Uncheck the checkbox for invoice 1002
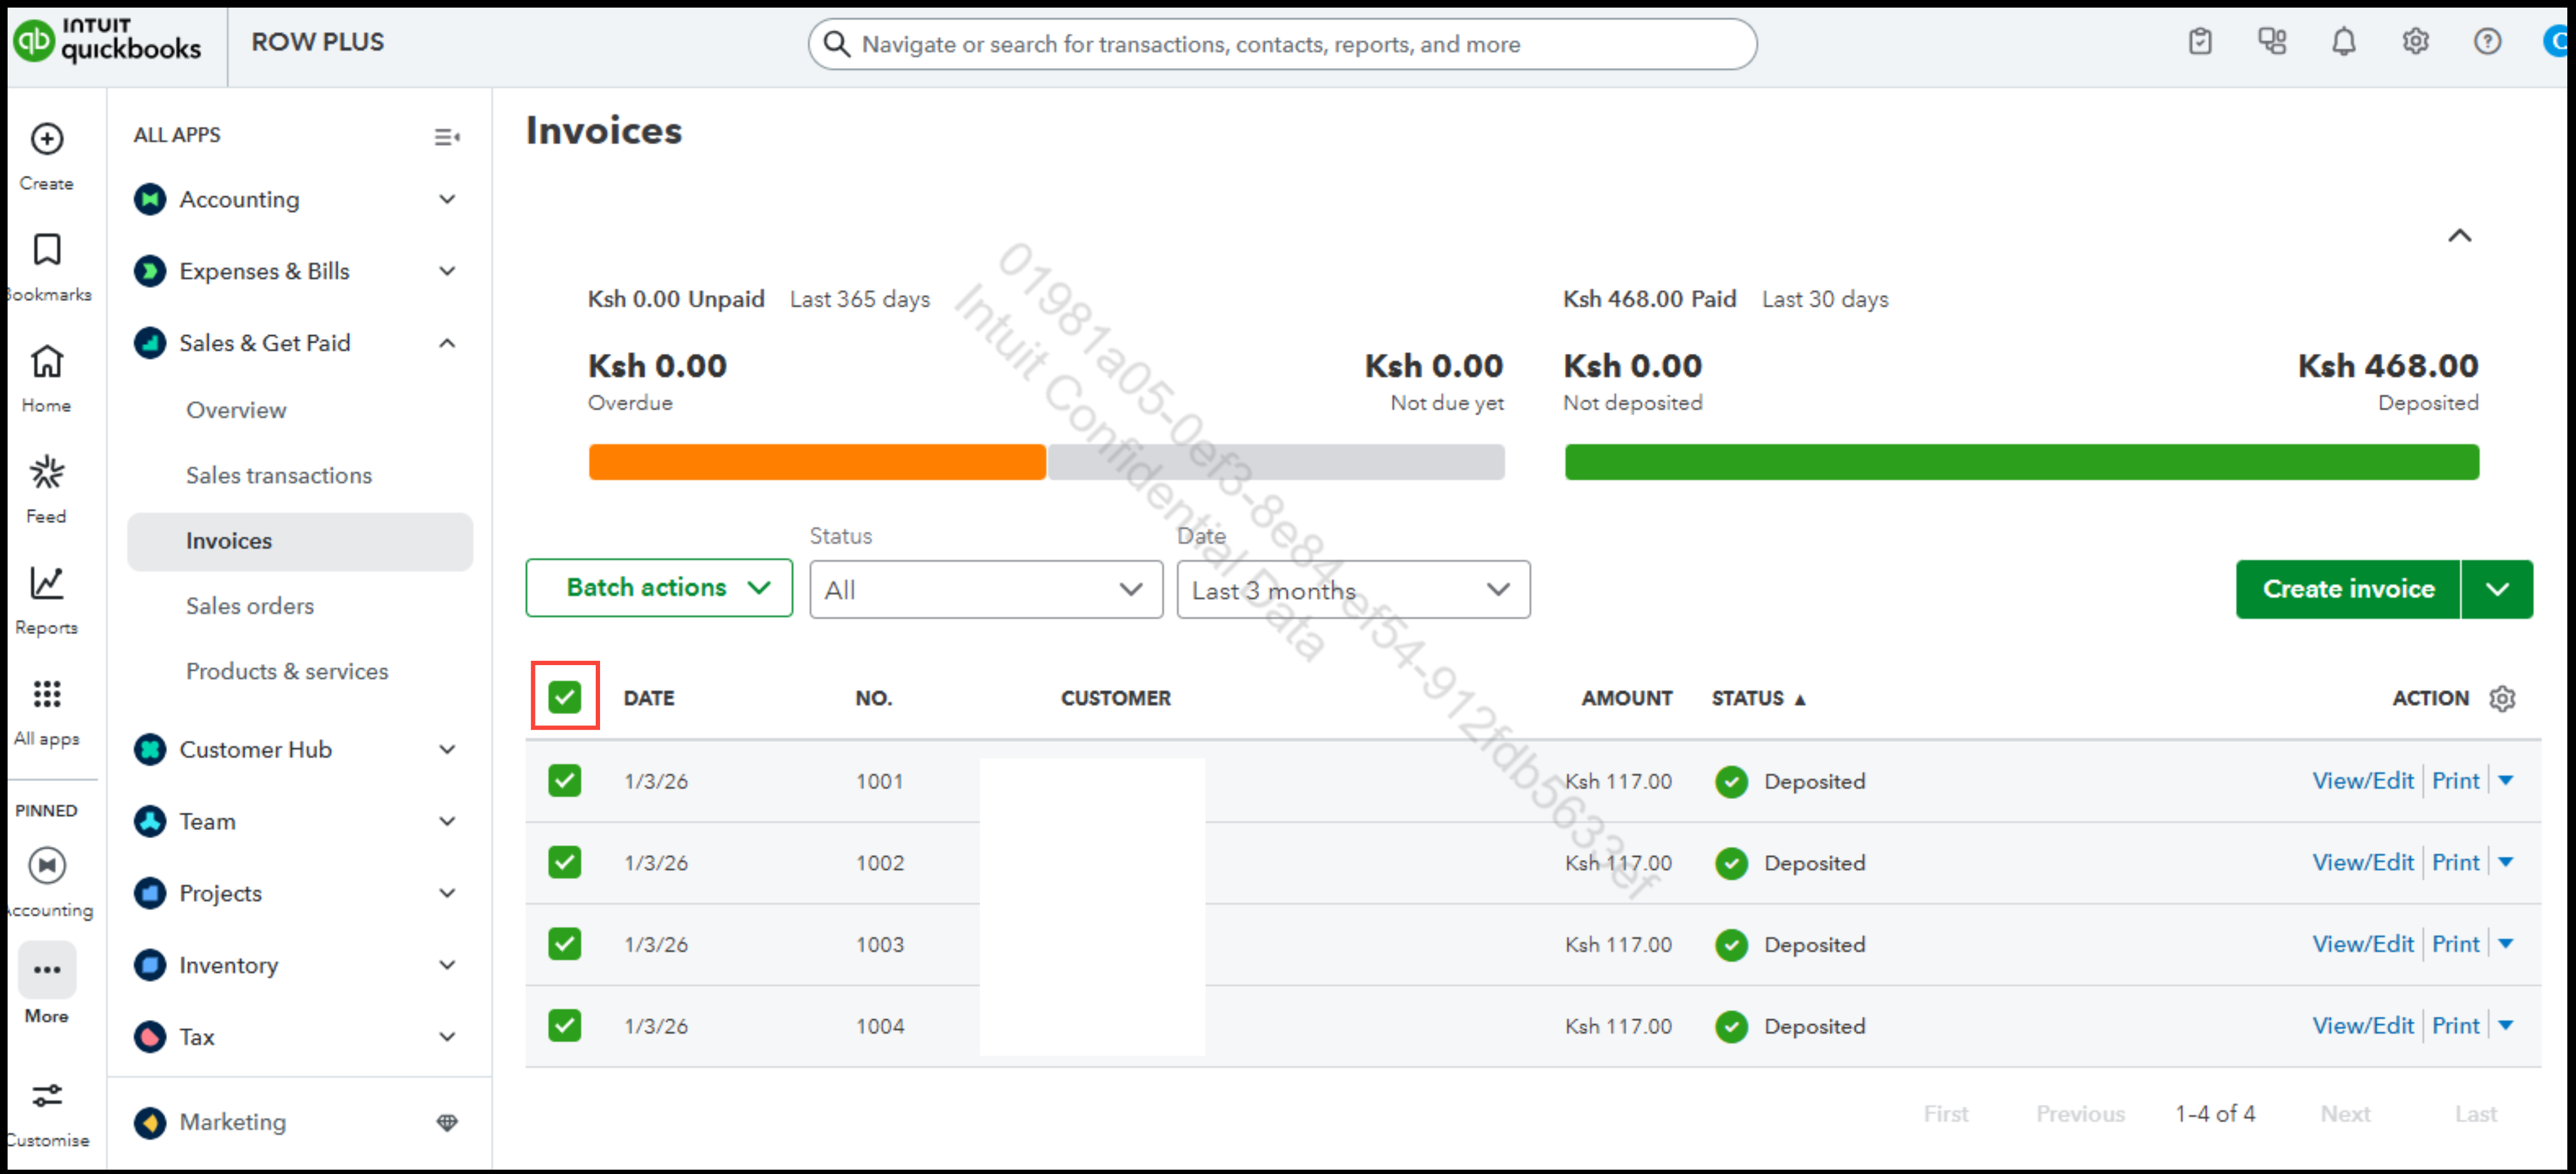Screen dimensions: 2576x1174 [x=565, y=862]
